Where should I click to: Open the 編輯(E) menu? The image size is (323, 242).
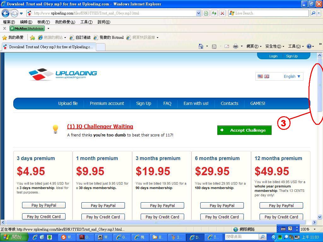(26, 22)
